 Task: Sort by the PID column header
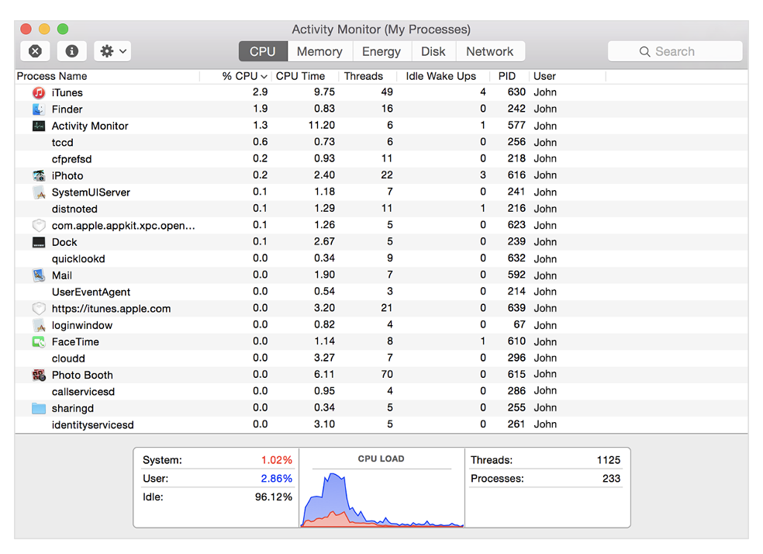click(x=509, y=76)
